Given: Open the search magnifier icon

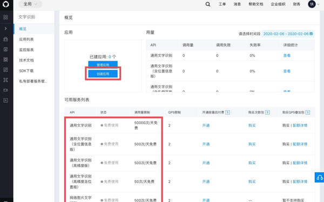Looking at the screenshot, I should point(208,4).
